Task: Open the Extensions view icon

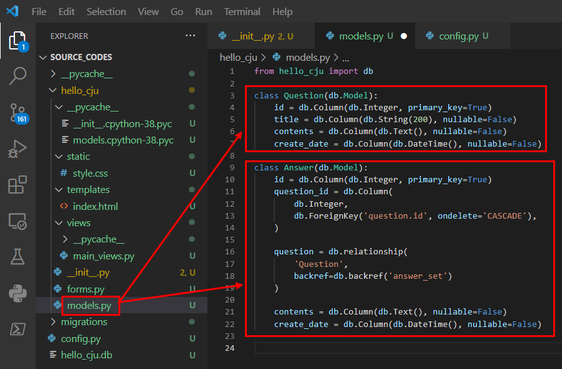Action: coord(18,185)
